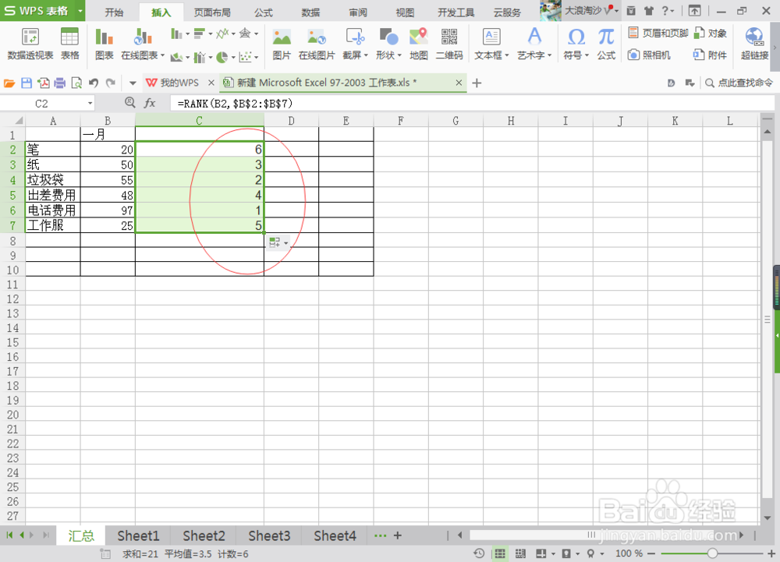The width and height of the screenshot is (780, 562).
Task: Open the 截屏 screenshot dropdown
Action: [x=366, y=55]
